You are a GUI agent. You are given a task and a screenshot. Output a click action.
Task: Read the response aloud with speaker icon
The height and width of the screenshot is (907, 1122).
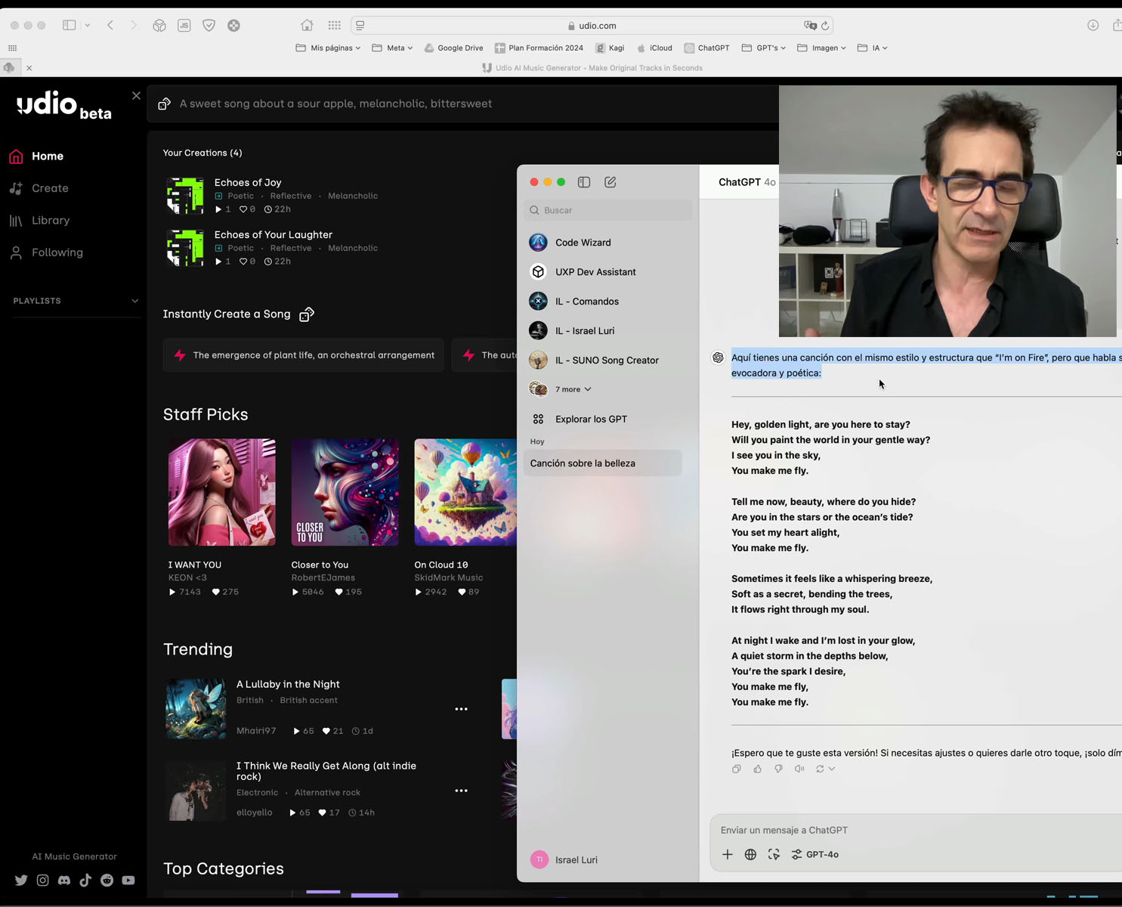[799, 769]
